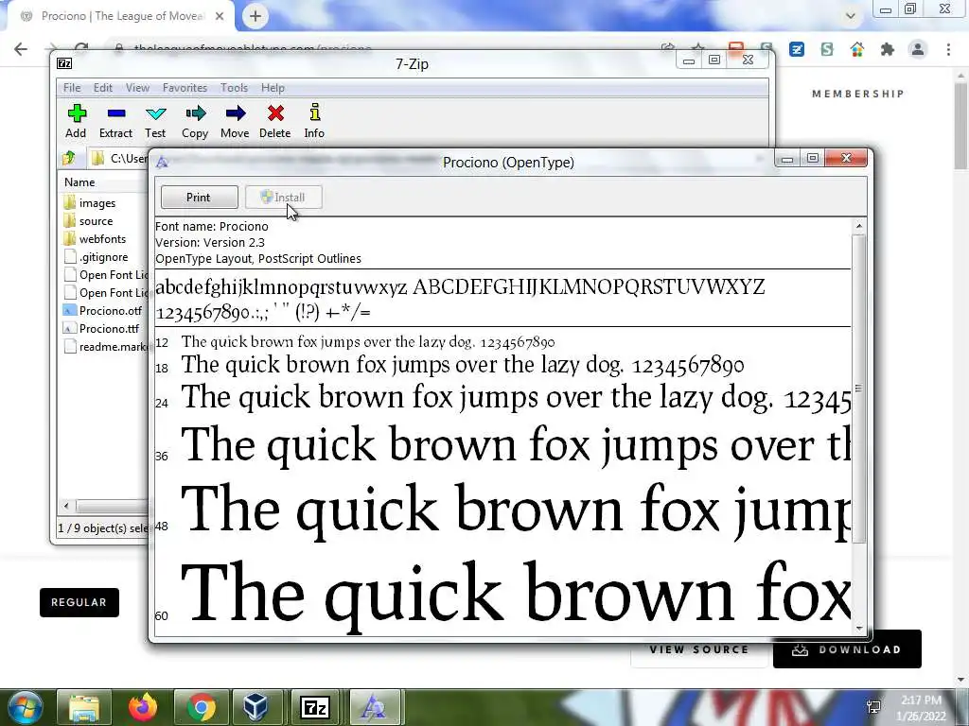Viewport: 969px width, 726px height.
Task: Click the network tray icon
Action: pyautogui.click(x=873, y=707)
